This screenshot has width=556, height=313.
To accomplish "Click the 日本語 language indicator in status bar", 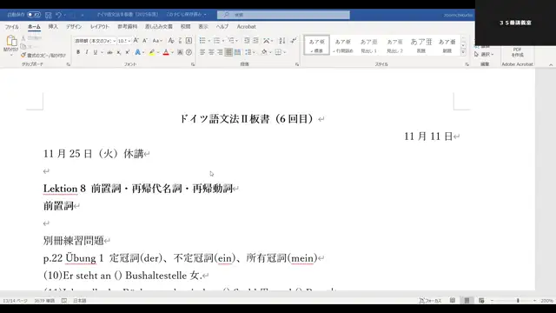I will pos(80,301).
